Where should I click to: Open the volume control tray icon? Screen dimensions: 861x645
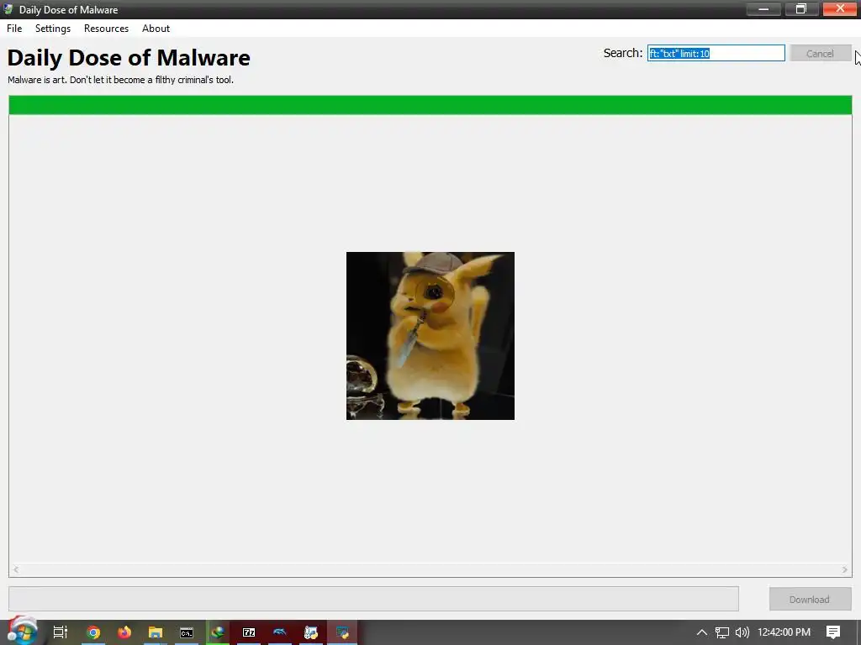coord(742,632)
